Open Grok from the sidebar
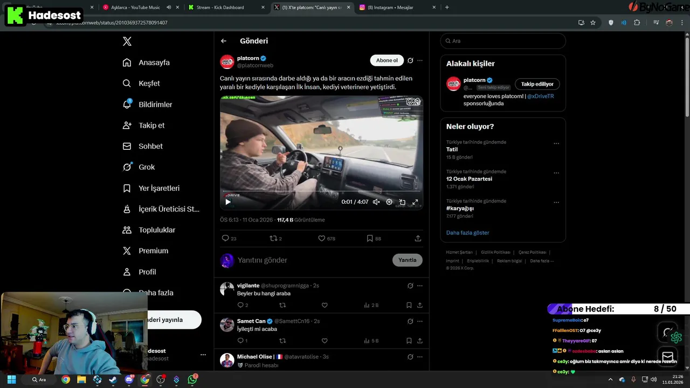Image resolution: width=690 pixels, height=388 pixels. coord(139,167)
